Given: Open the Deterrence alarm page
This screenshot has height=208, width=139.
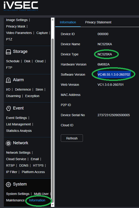Looking at the screenshot, I should [23, 90].
